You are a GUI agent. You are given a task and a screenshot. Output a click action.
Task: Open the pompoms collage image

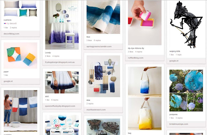point(186,90)
